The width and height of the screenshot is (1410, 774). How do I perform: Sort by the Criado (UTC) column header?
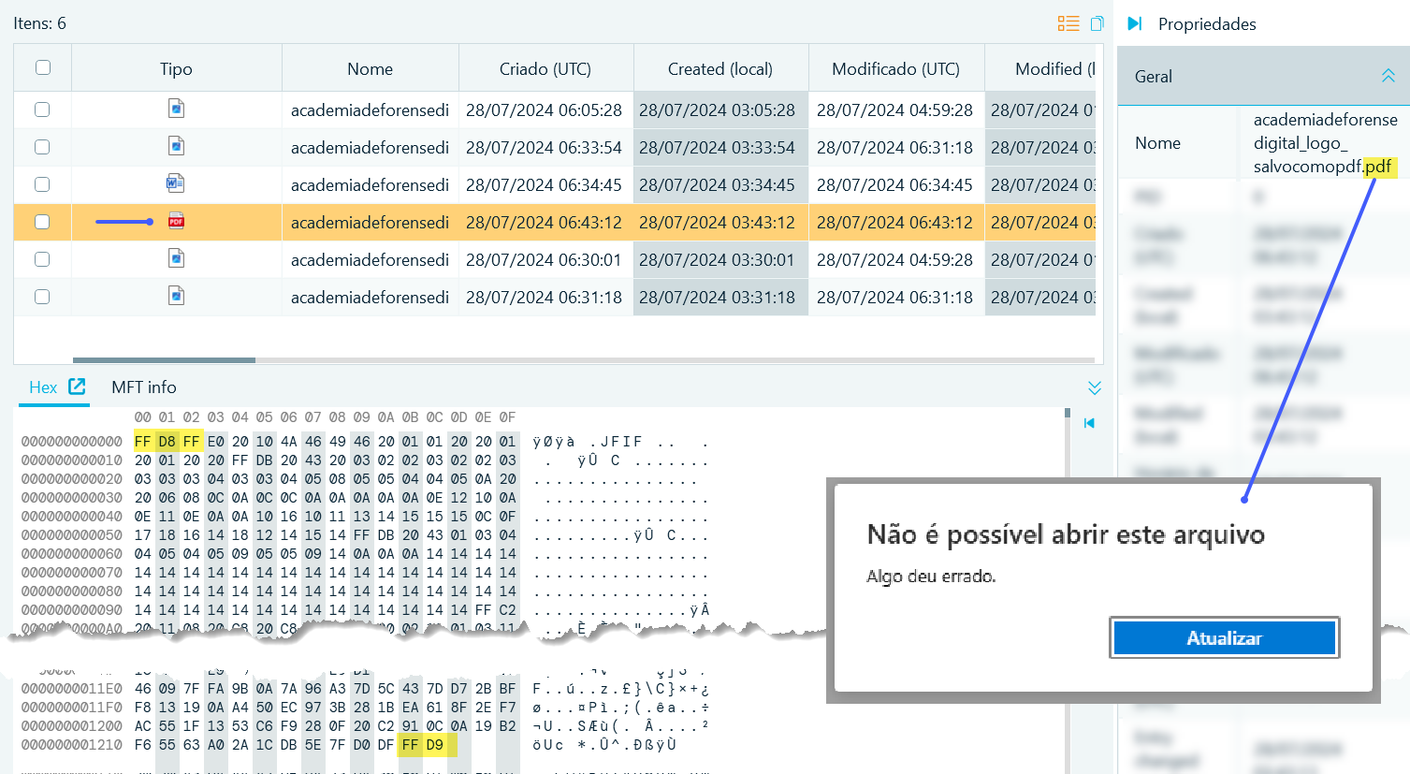coord(545,68)
